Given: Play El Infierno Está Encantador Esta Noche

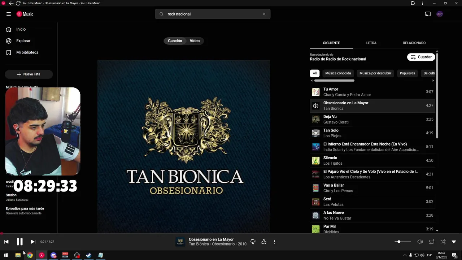Looking at the screenshot, I should click(x=372, y=147).
